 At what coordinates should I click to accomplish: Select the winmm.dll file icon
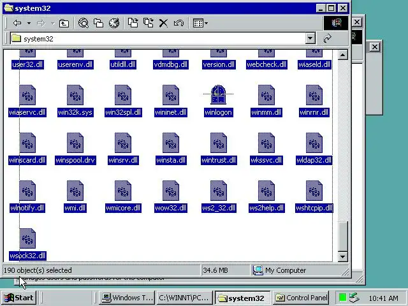[266, 95]
